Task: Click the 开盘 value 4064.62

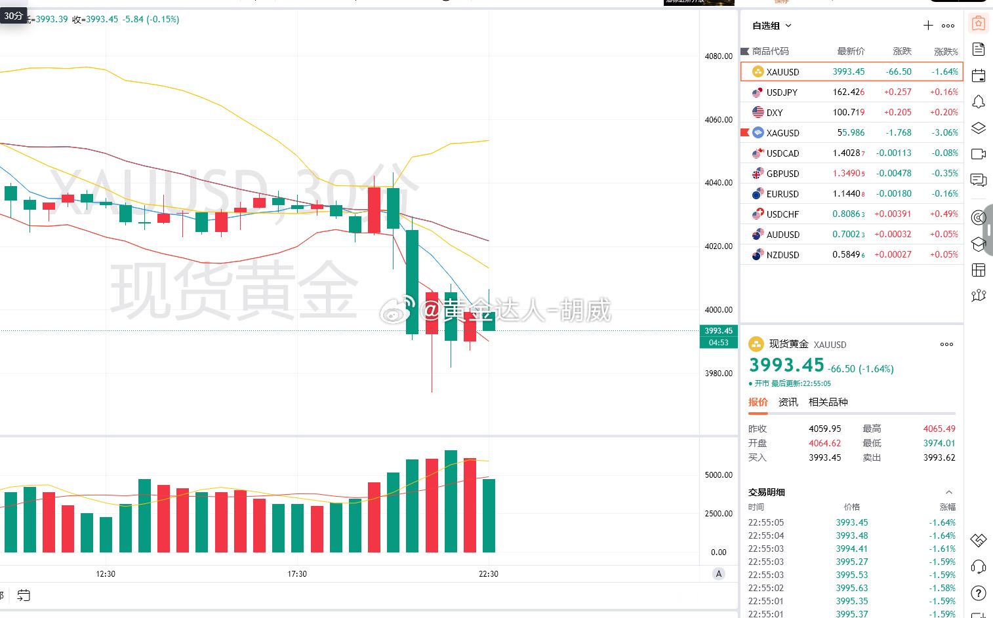Action: coord(824,443)
